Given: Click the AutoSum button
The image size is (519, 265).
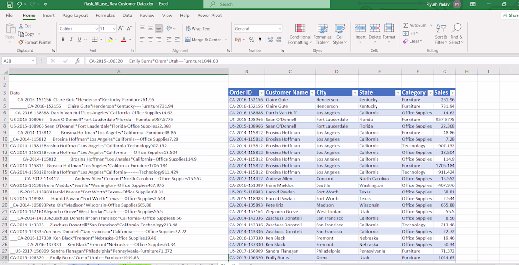Looking at the screenshot, I should [414, 25].
